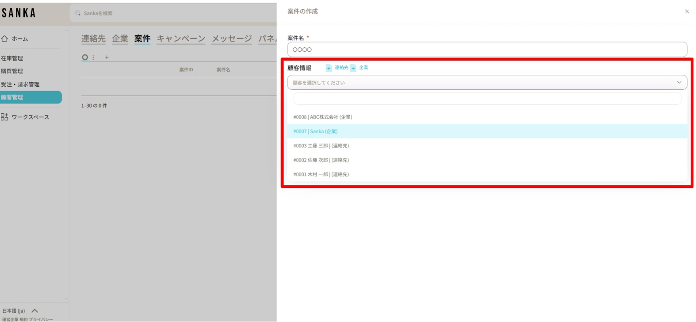Switch to the 連絡先 tab

click(x=93, y=39)
